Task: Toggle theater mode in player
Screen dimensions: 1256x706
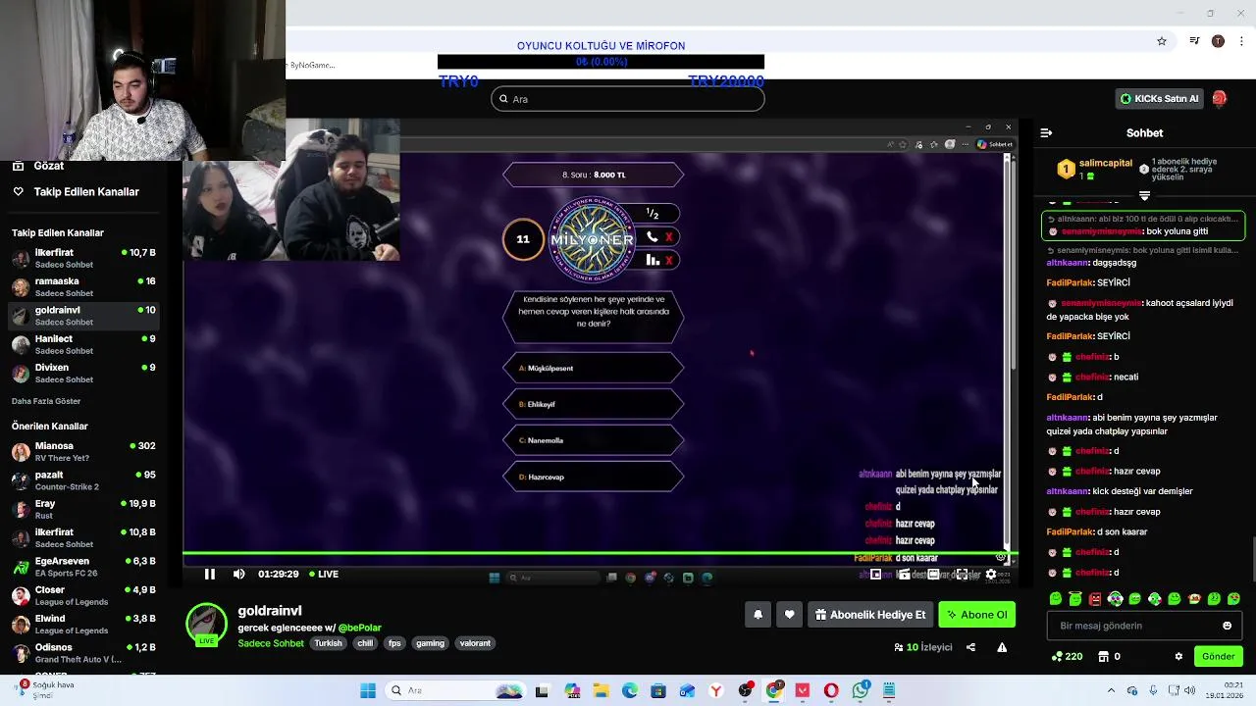Action: [x=933, y=575]
